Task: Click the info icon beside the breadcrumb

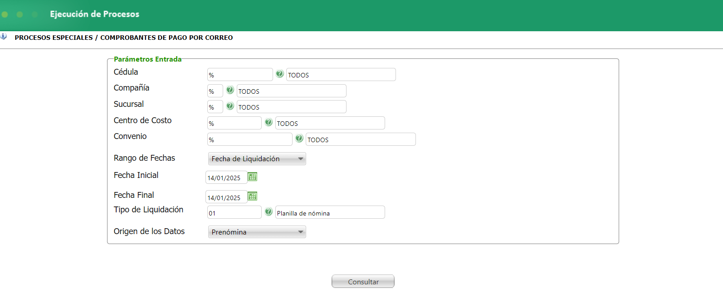Action: tap(4, 36)
